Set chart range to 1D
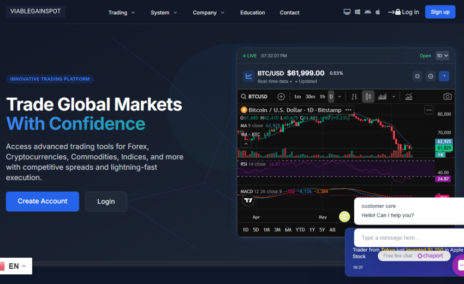Image resolution: width=464 pixels, height=284 pixels. click(246, 229)
